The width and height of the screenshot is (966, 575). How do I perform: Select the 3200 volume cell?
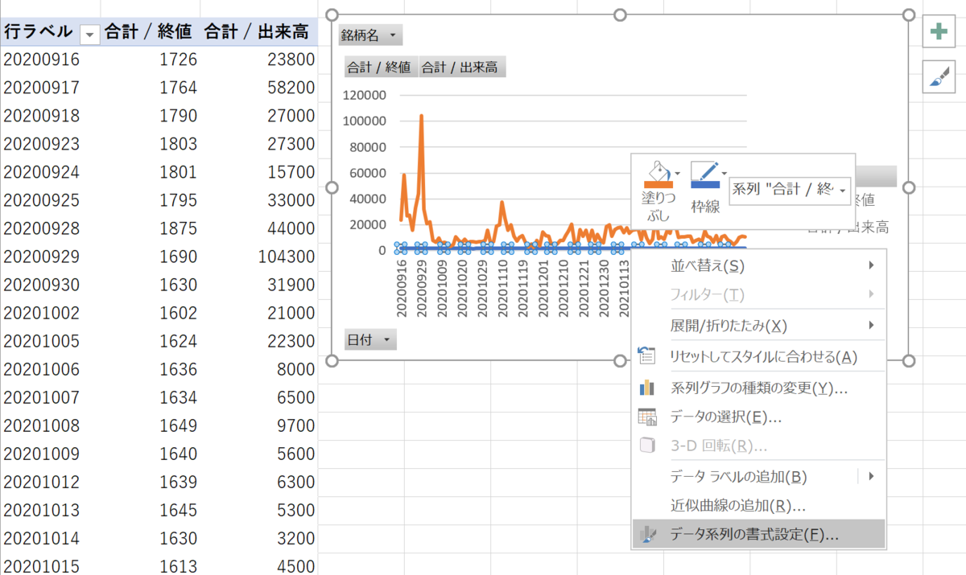tap(296, 539)
